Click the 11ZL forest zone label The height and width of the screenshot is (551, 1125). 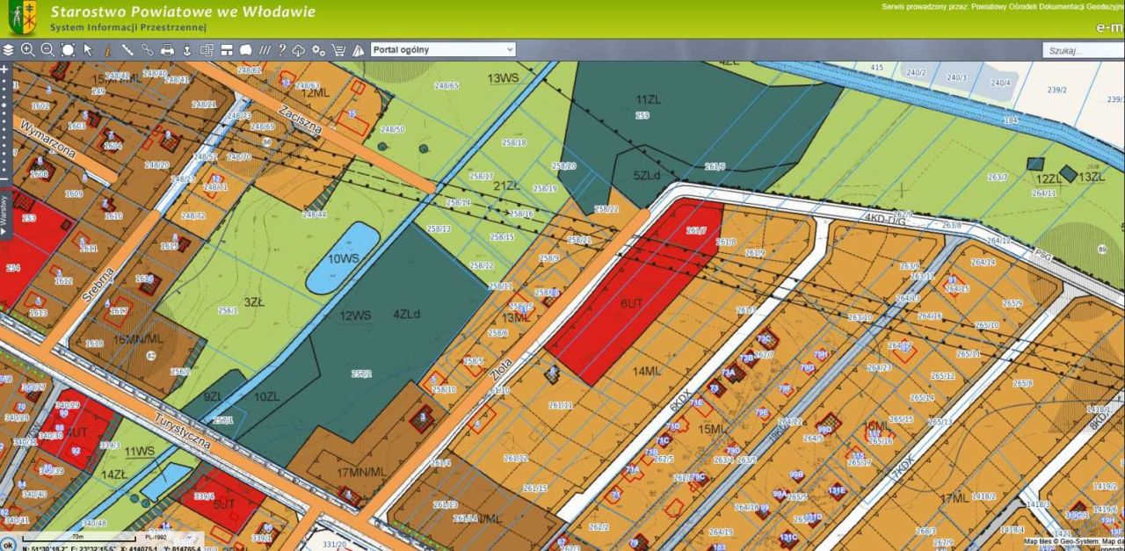point(648,99)
